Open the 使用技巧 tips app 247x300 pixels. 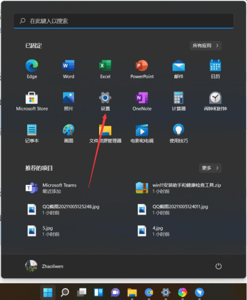[179, 134]
